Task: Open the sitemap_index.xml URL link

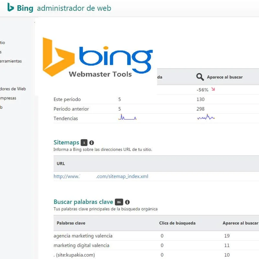Action: tap(101, 176)
